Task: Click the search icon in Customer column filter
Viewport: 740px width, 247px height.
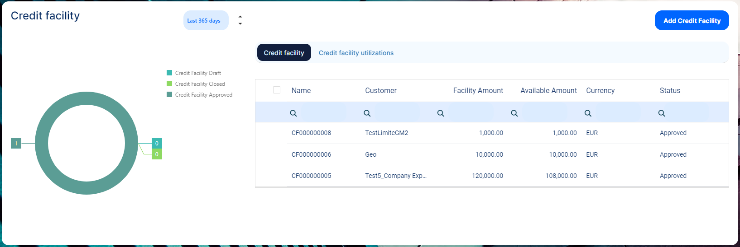Action: tap(367, 113)
